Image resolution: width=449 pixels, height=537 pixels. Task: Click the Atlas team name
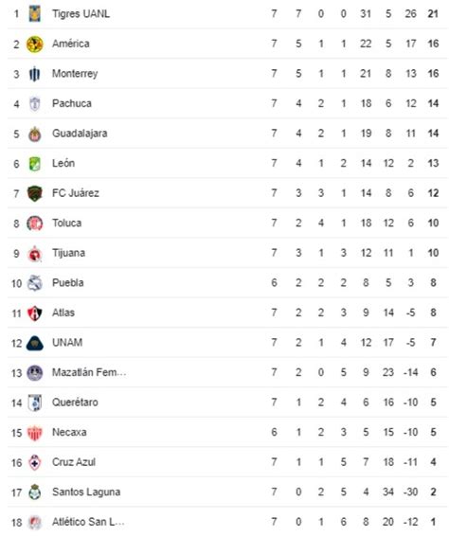pyautogui.click(x=63, y=313)
